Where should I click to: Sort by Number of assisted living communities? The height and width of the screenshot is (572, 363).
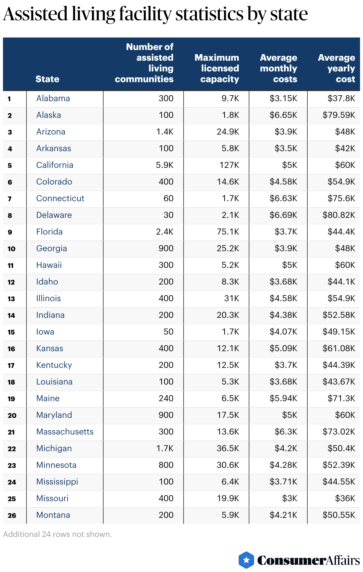tap(144, 63)
